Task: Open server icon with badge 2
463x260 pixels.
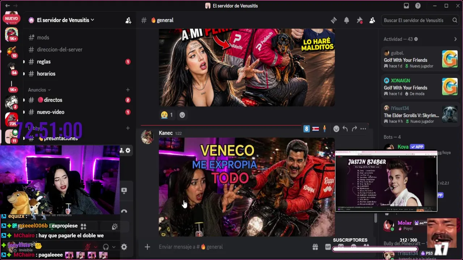Action: click(12, 102)
